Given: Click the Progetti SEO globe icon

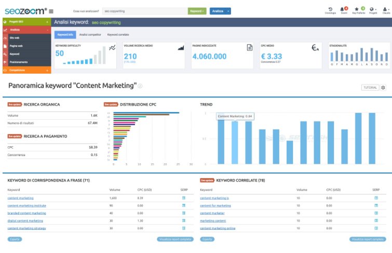Looking at the screenshot, I should click(x=5, y=22).
